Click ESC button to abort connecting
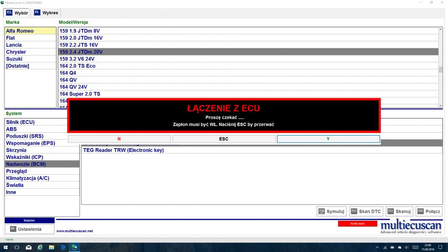 [x=224, y=139]
